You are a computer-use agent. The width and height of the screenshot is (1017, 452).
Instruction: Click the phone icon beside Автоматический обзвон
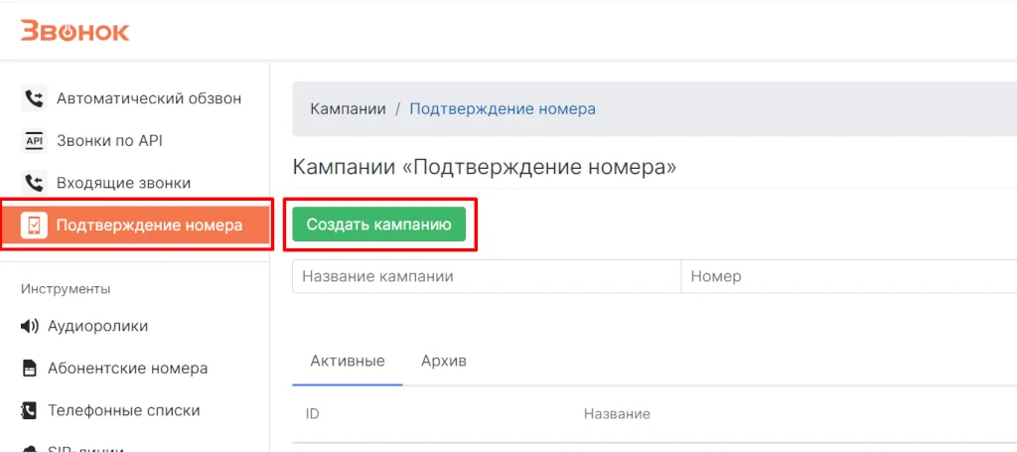[34, 98]
